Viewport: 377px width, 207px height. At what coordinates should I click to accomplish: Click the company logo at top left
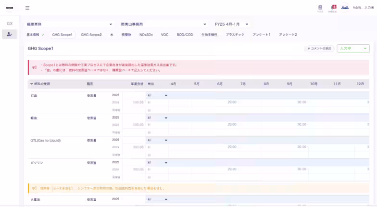click(10, 8)
